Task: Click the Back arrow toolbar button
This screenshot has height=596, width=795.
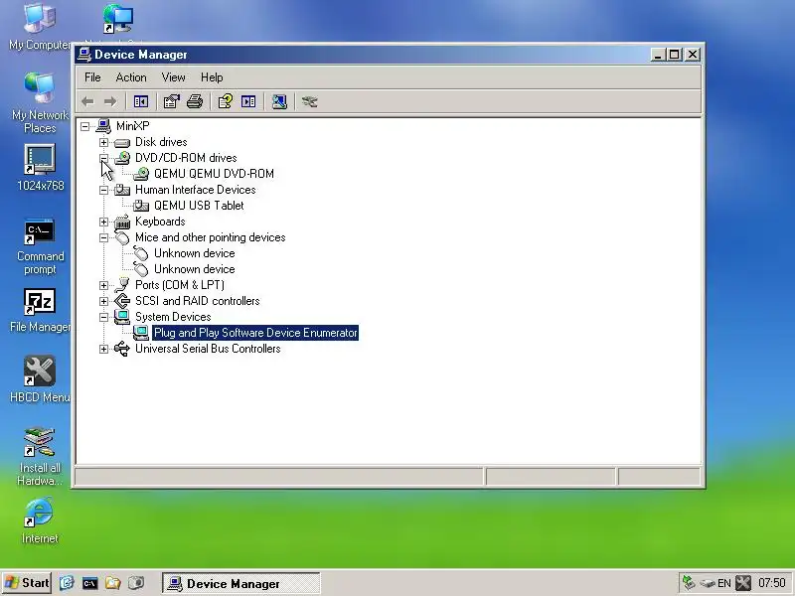Action: pyautogui.click(x=87, y=102)
